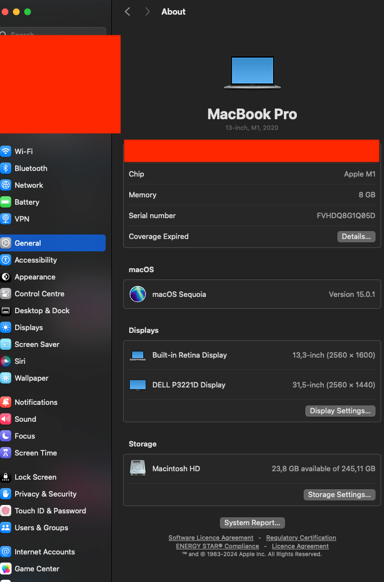Image resolution: width=384 pixels, height=582 pixels.
Task: Click the 31,5-inch (2560 × 1440) text
Action: (333, 385)
